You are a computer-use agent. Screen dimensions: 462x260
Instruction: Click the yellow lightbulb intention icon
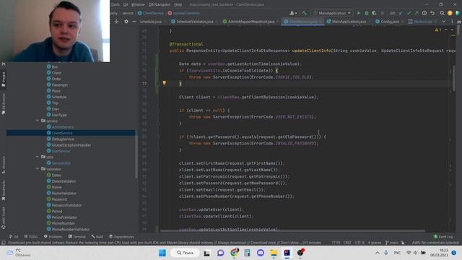pyautogui.click(x=165, y=83)
